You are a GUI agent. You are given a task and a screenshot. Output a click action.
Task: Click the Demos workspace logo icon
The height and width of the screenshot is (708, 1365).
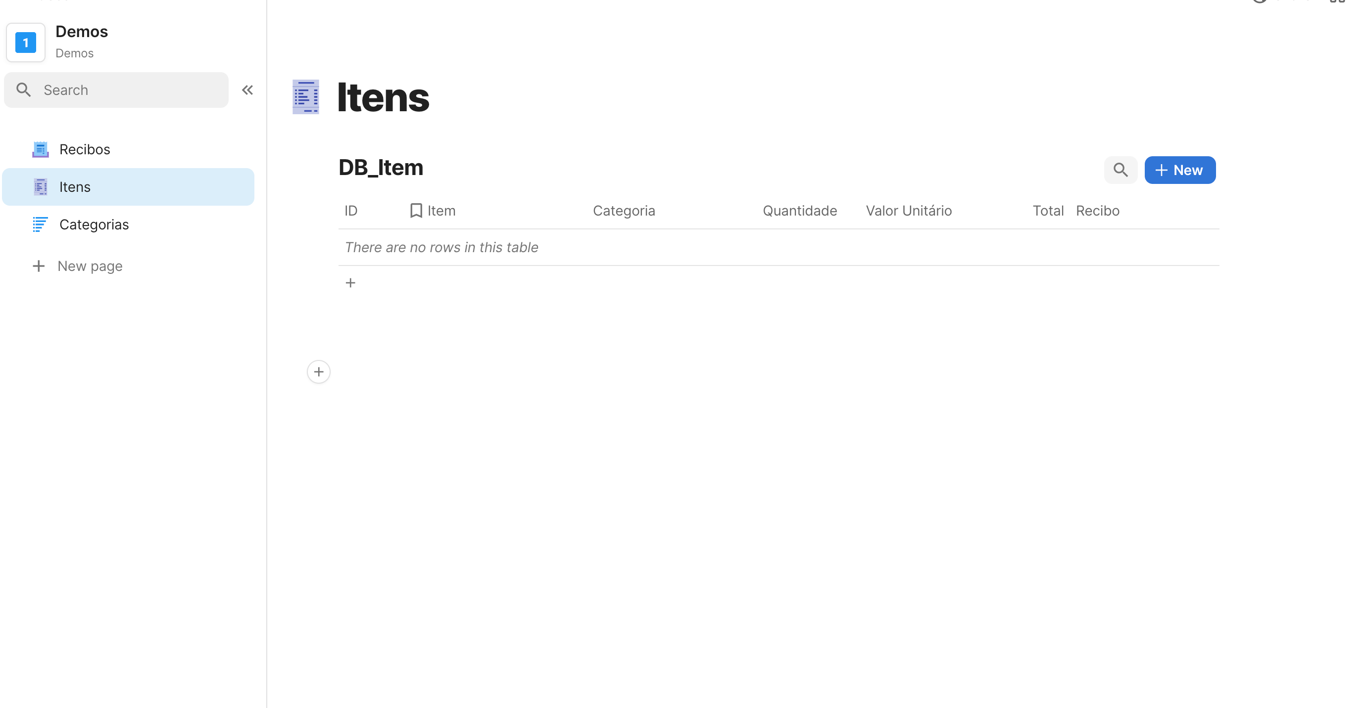(25, 43)
